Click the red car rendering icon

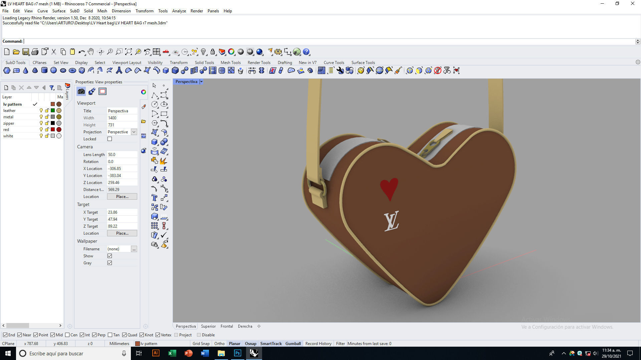tap(166, 52)
